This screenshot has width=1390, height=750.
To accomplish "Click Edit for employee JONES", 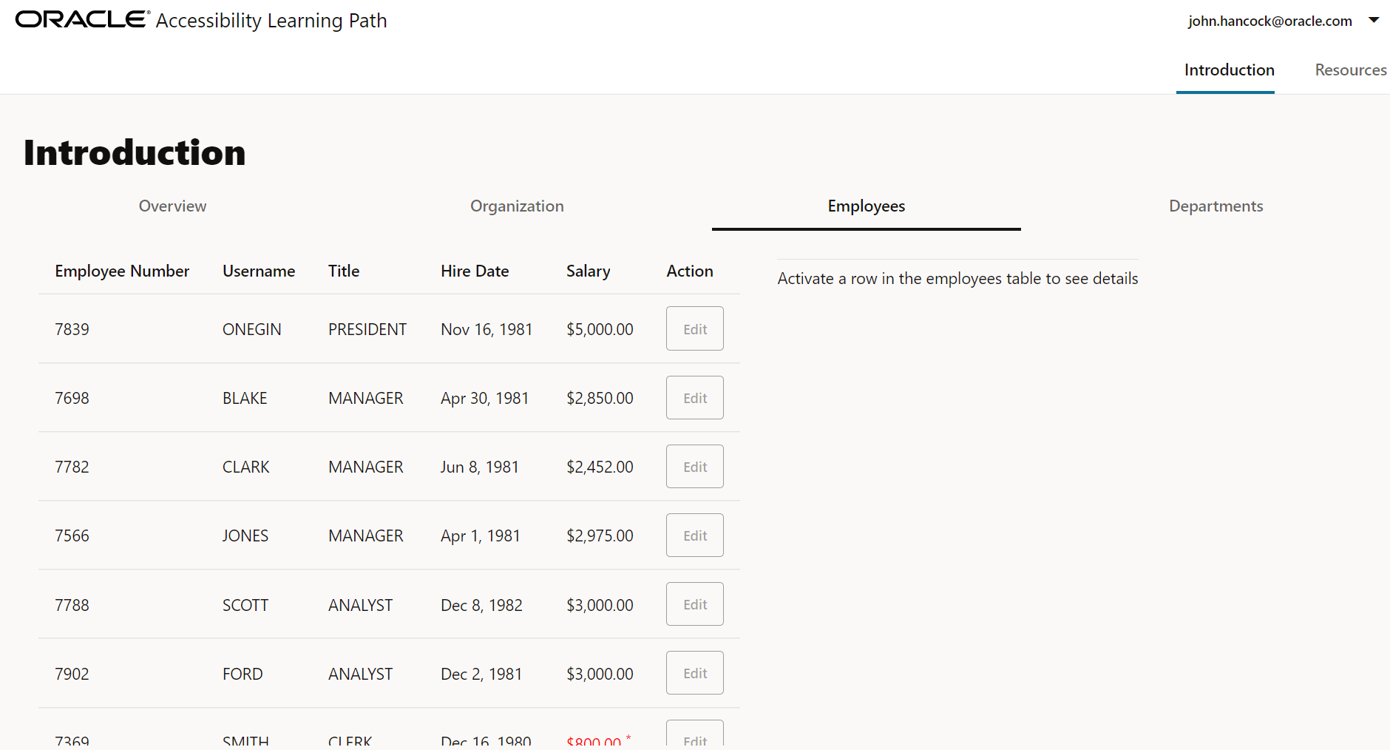I will [694, 536].
